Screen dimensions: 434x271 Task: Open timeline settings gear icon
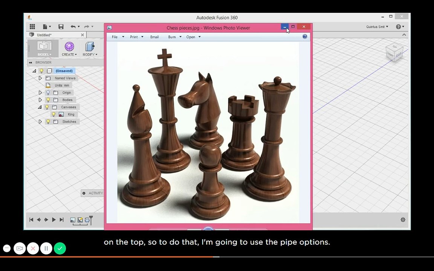tap(403, 219)
